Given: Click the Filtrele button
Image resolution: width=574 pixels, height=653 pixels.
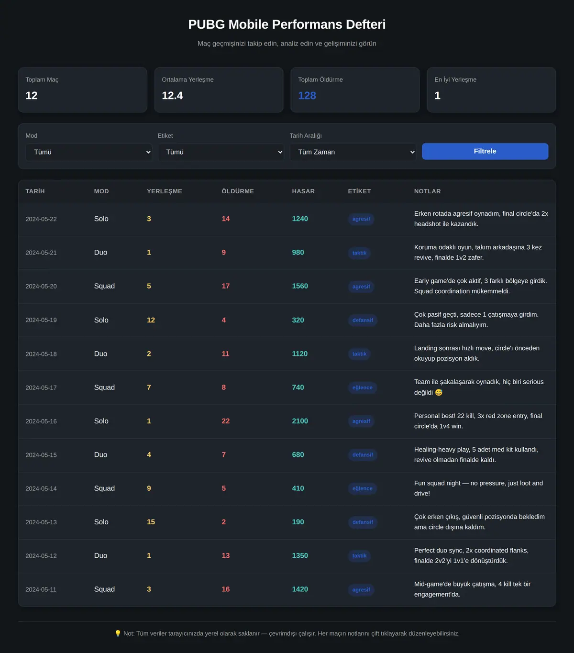Looking at the screenshot, I should [485, 151].
